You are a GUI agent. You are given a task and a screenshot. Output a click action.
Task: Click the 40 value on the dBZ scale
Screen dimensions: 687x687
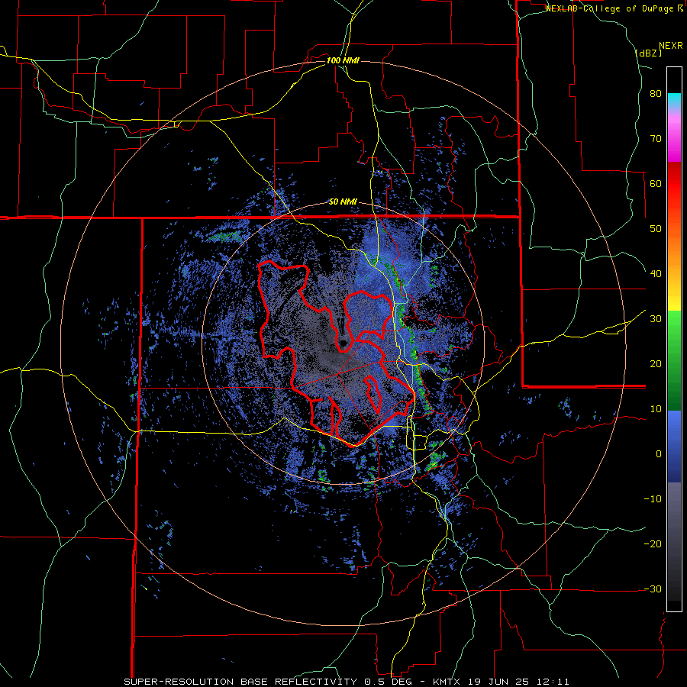point(656,274)
